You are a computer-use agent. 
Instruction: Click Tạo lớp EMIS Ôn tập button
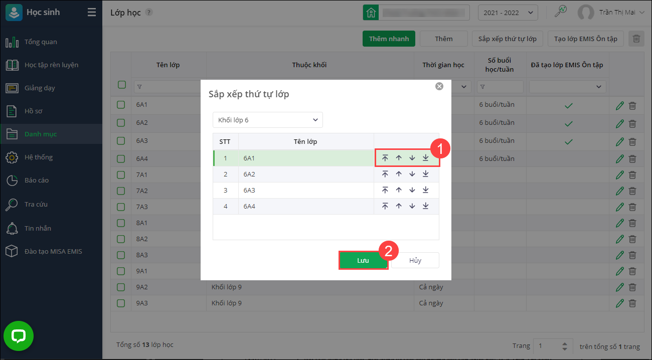(x=586, y=39)
